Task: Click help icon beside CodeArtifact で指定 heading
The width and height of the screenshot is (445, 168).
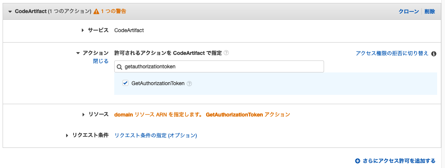Action: pyautogui.click(x=226, y=53)
